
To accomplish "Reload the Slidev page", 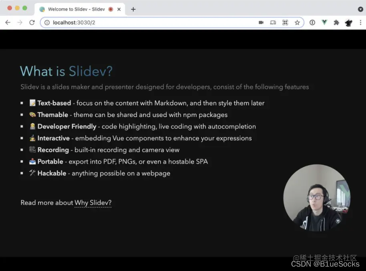I will point(32,22).
